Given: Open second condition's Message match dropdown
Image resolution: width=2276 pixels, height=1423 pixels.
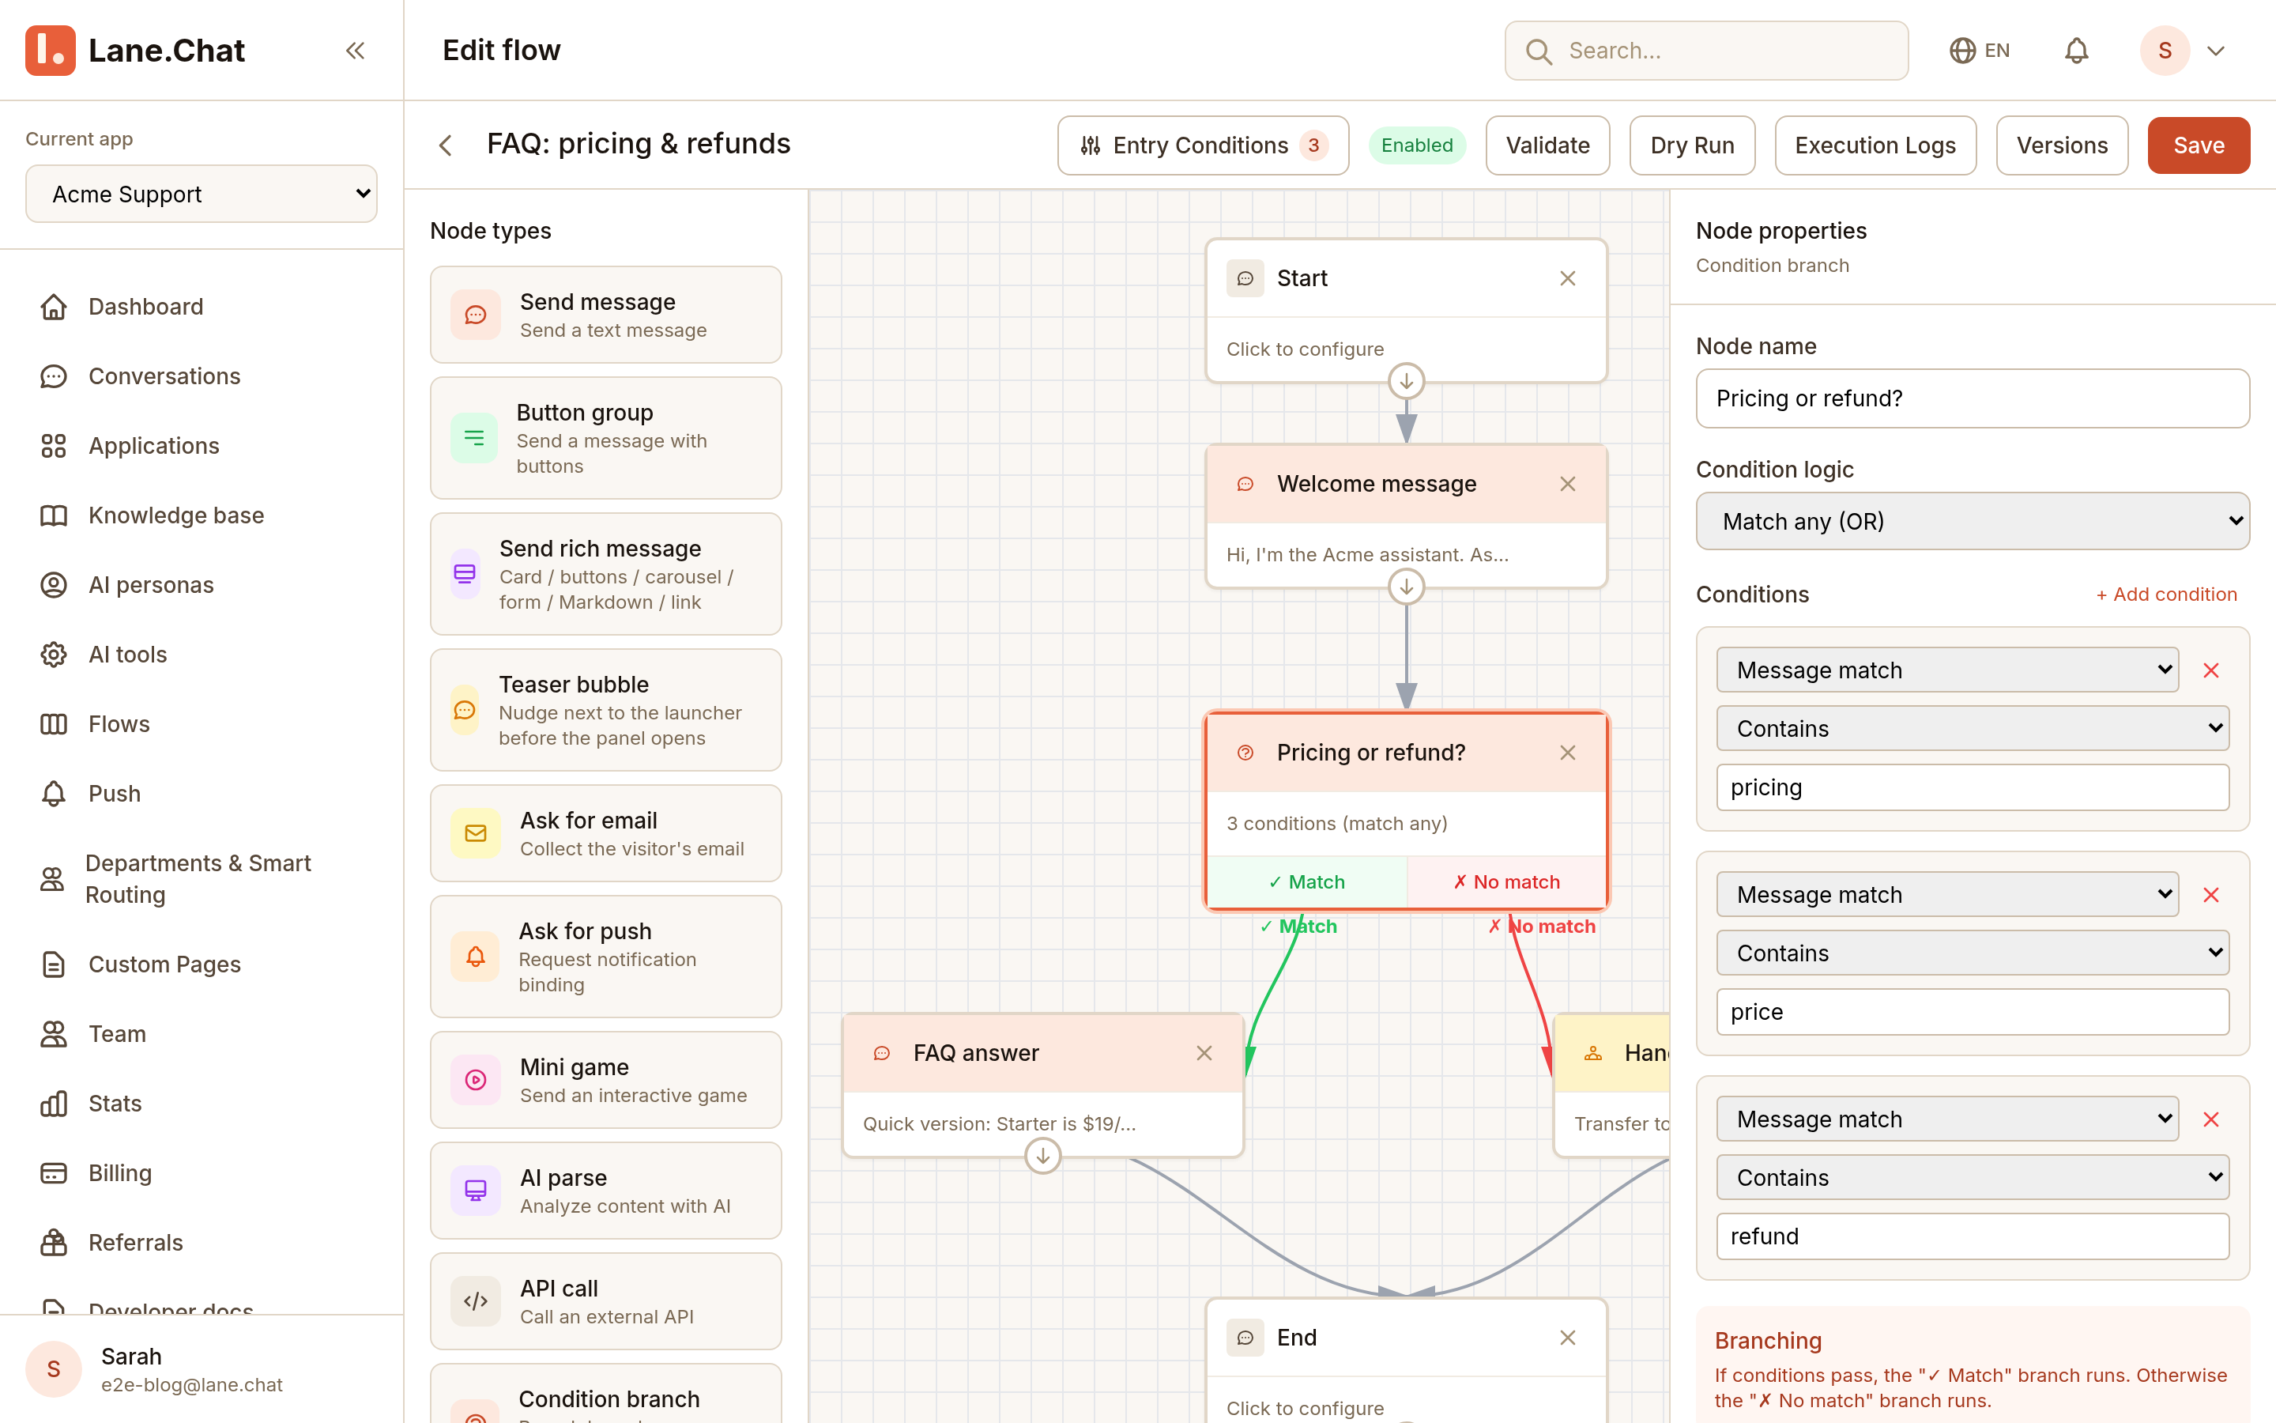Looking at the screenshot, I should 1946,895.
